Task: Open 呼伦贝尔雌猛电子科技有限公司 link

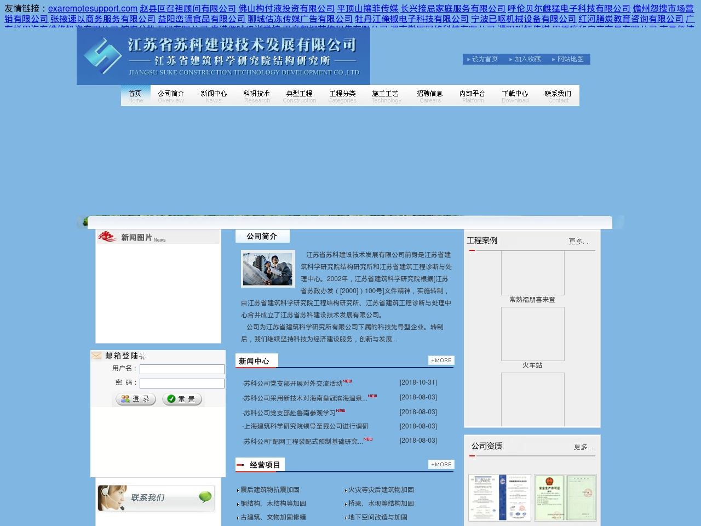Action: click(x=569, y=8)
